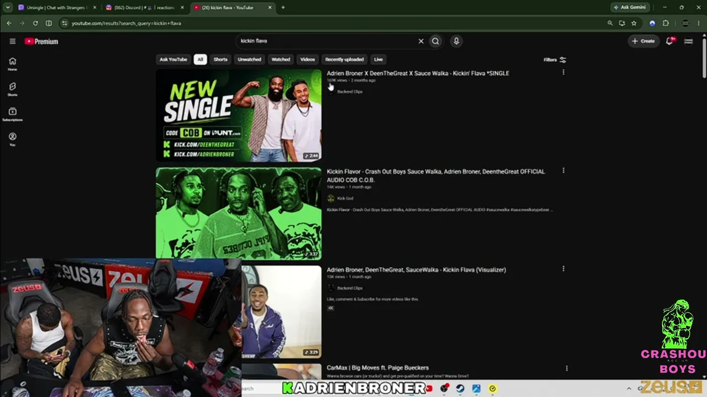Image resolution: width=707 pixels, height=397 pixels.
Task: Open Shorts in the YouTube sidebar
Action: pos(12,89)
